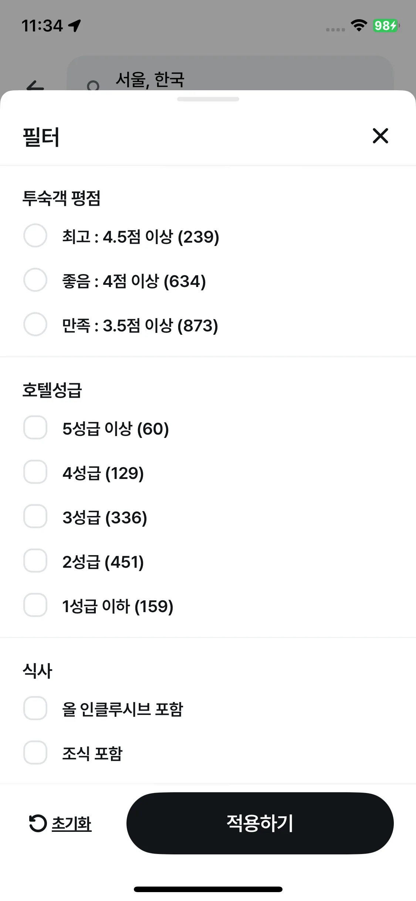416x901 pixels.
Task: Click the 초기화 reset link
Action: pyautogui.click(x=71, y=823)
